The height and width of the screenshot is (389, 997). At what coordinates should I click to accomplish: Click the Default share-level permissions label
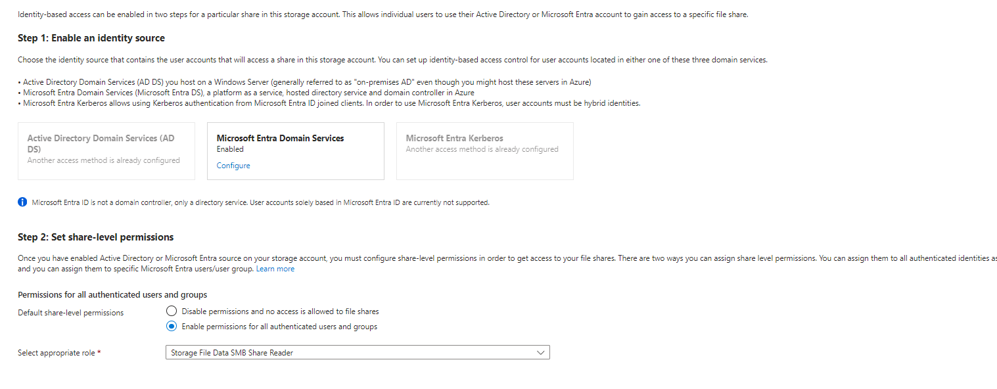[70, 313]
